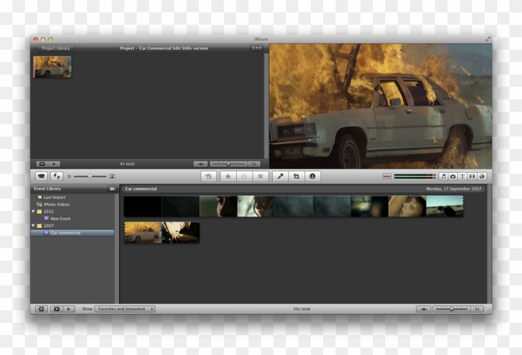This screenshot has width=522, height=355.
Task: Unmark selection with hollow star
Action: pos(244,176)
